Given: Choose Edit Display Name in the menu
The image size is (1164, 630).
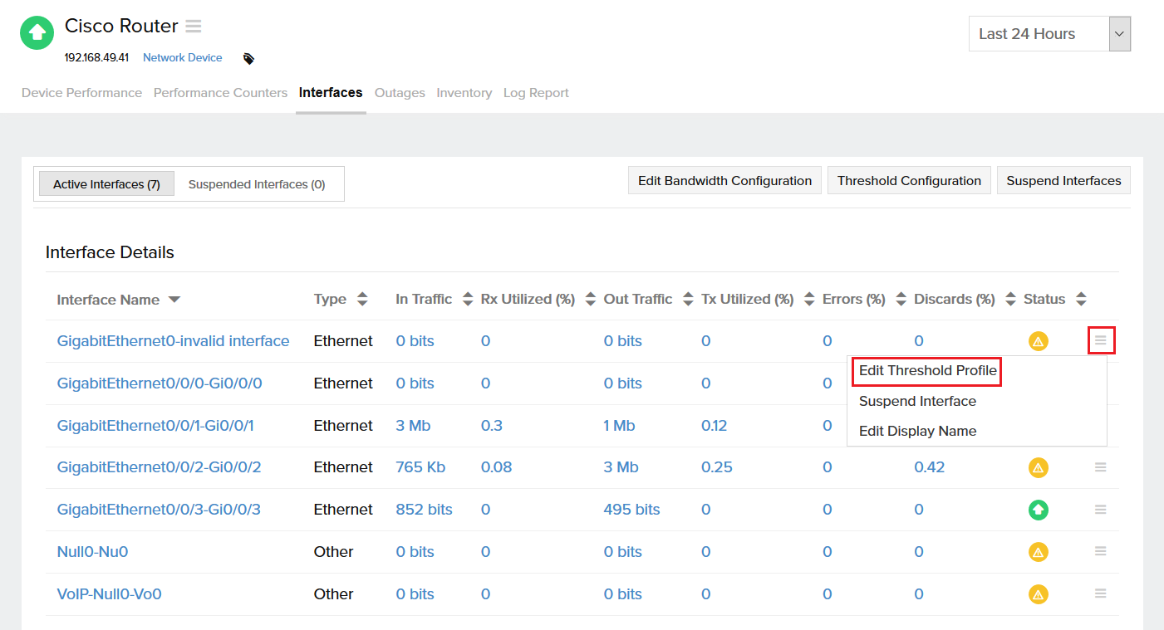Looking at the screenshot, I should (x=917, y=431).
